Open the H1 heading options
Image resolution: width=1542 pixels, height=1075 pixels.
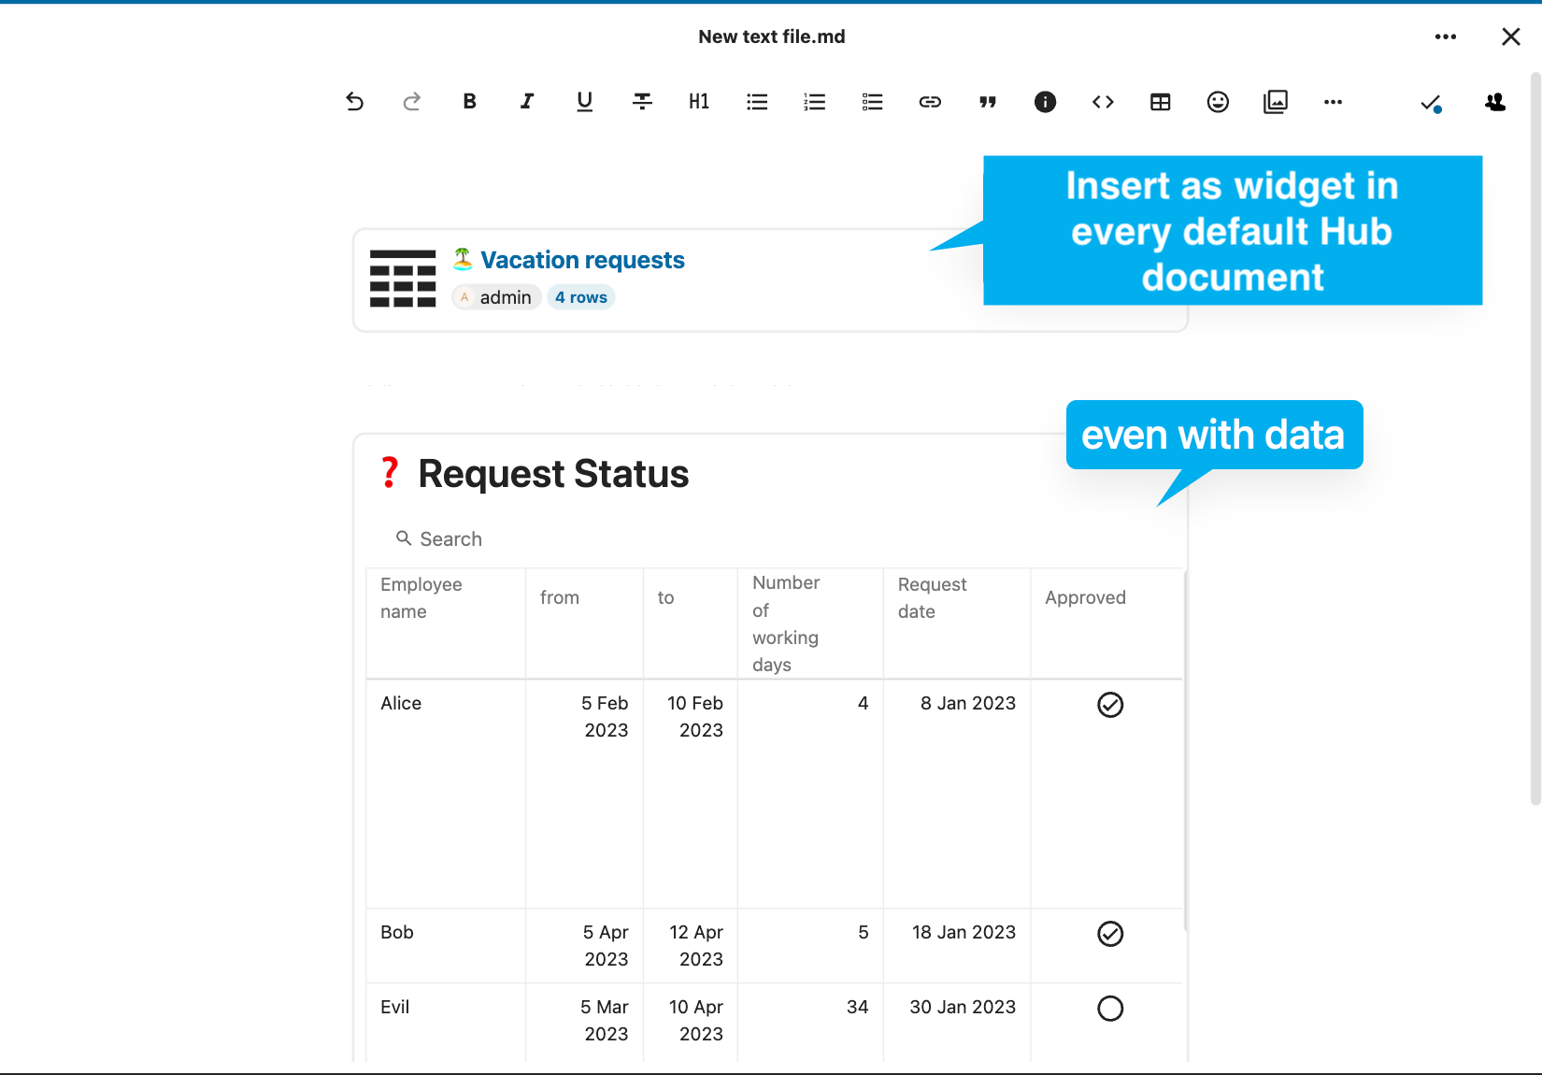coord(699,102)
